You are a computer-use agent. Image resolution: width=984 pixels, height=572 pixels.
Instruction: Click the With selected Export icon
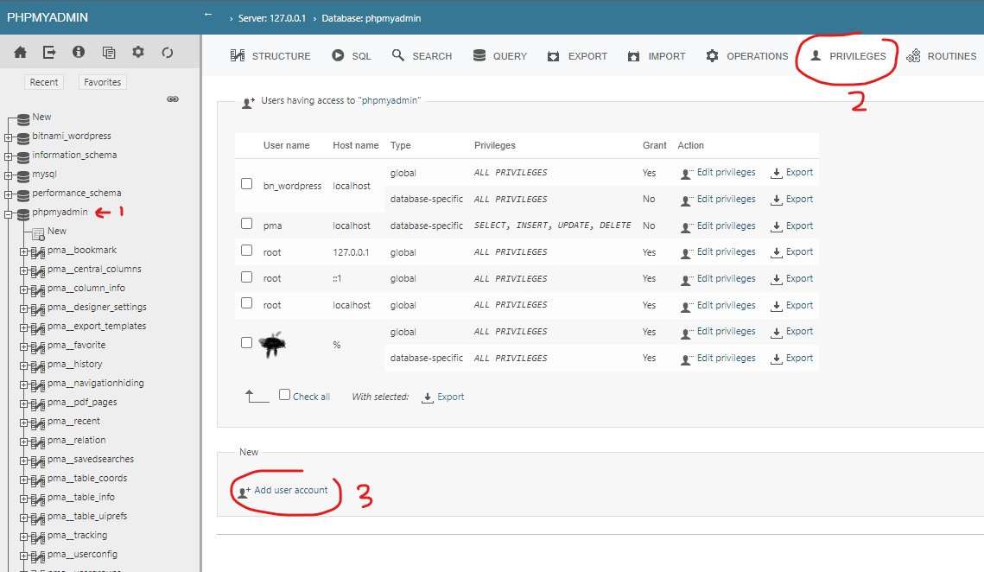point(428,397)
